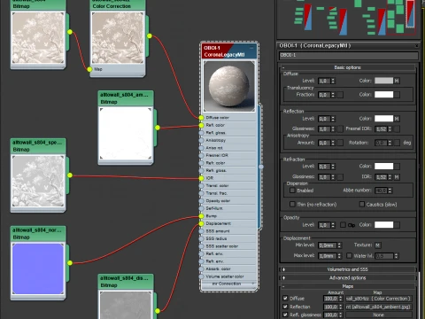
Task: Expand the Advanced options rollout
Action: [348, 278]
